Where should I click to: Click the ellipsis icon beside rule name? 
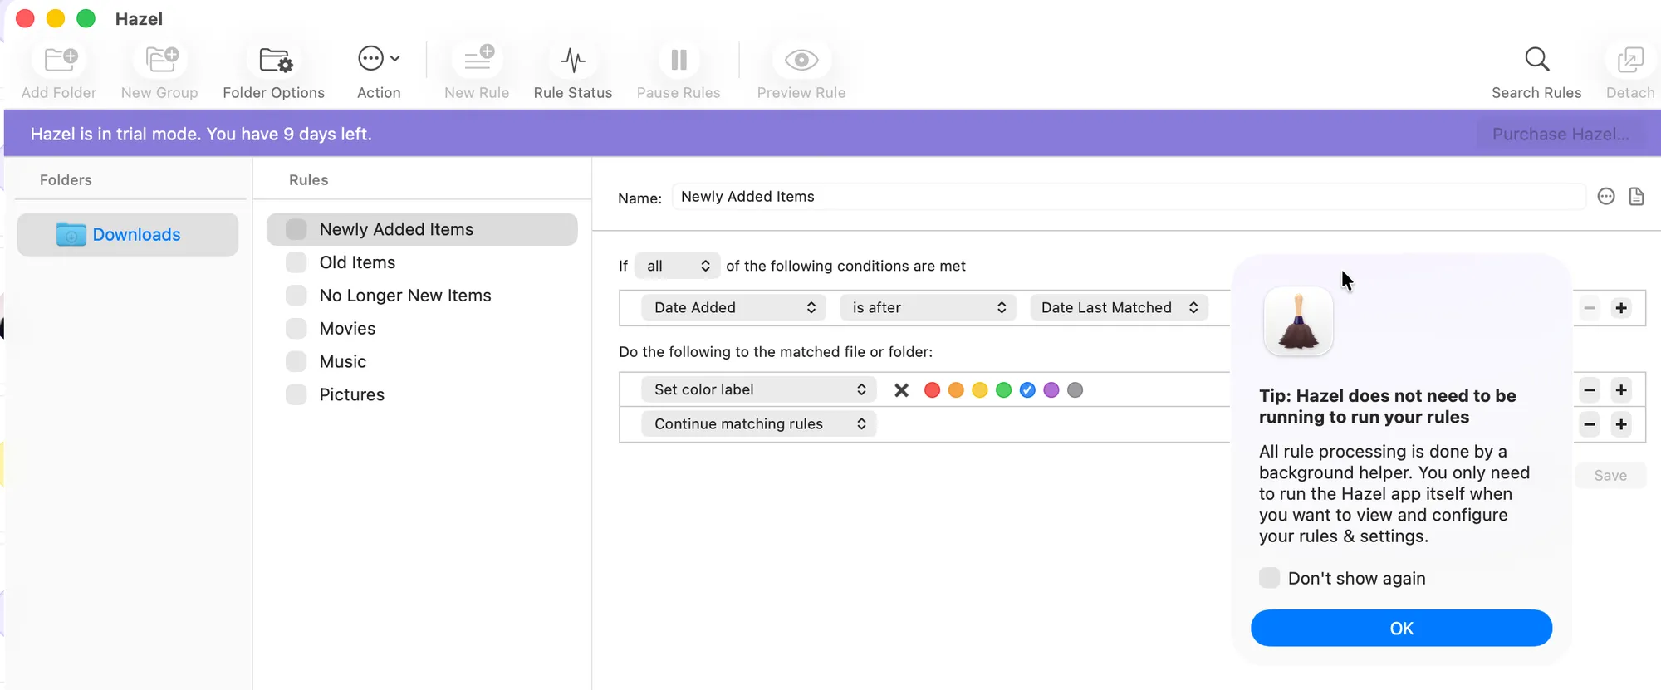click(x=1606, y=197)
